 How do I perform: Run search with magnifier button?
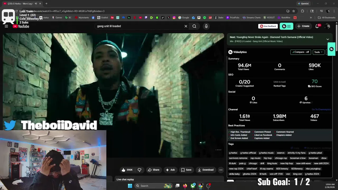pyautogui.click(x=194, y=26)
